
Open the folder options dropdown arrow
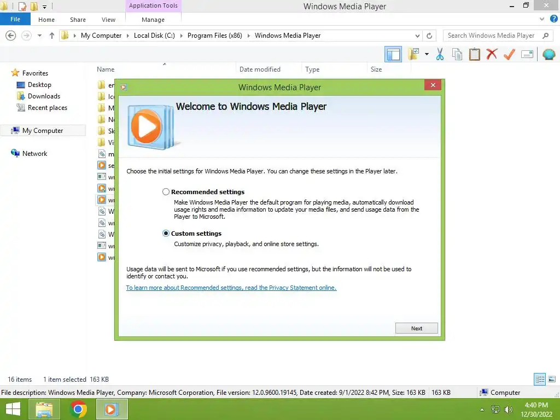click(x=427, y=54)
